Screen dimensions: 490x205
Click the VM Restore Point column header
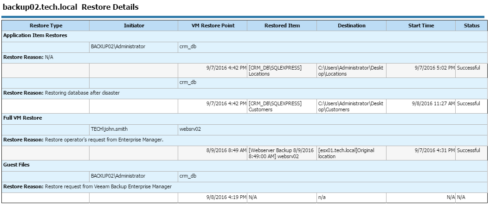(x=213, y=26)
